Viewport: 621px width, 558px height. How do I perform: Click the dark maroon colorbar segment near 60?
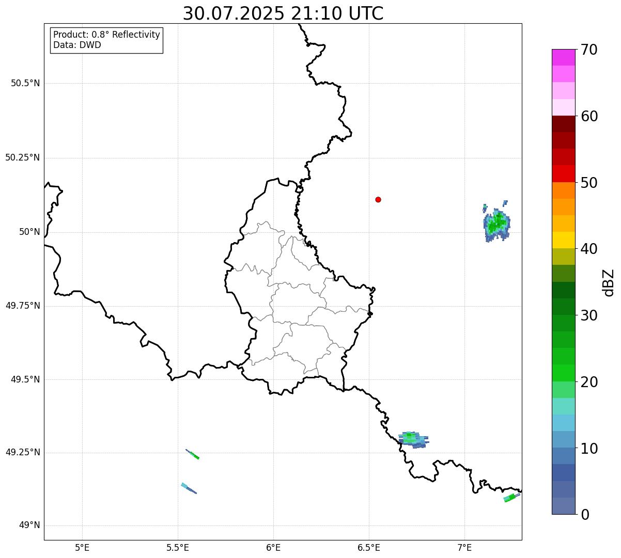[x=563, y=124]
